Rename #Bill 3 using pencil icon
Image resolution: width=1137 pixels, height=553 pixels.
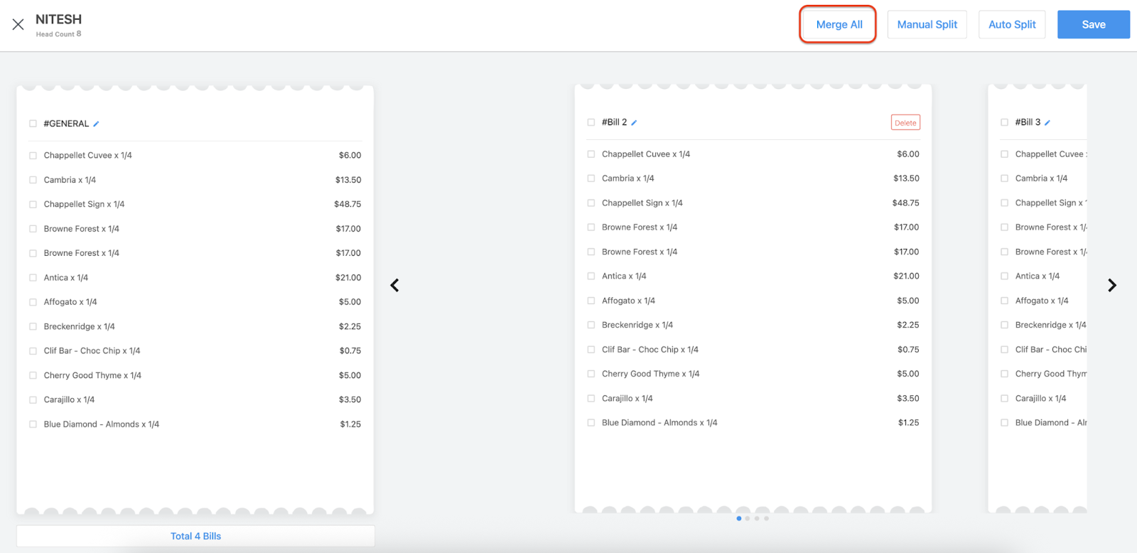(x=1047, y=123)
